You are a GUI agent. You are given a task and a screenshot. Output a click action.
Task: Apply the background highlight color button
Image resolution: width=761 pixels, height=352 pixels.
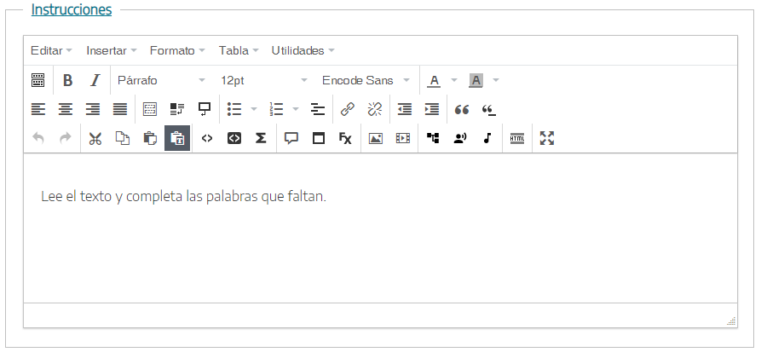click(476, 80)
